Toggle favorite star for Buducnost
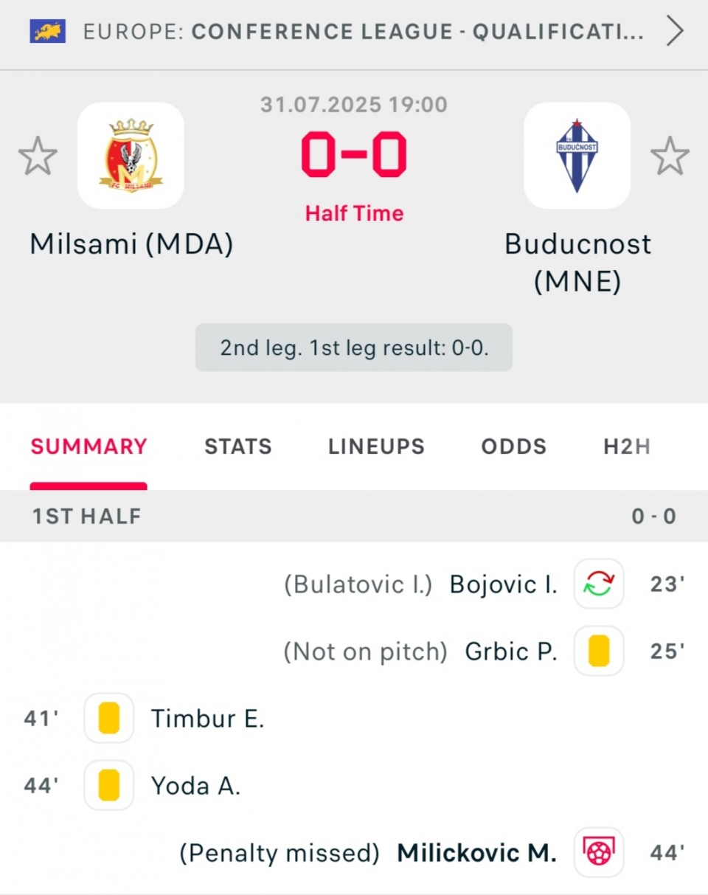Image resolution: width=708 pixels, height=895 pixels. [670, 156]
